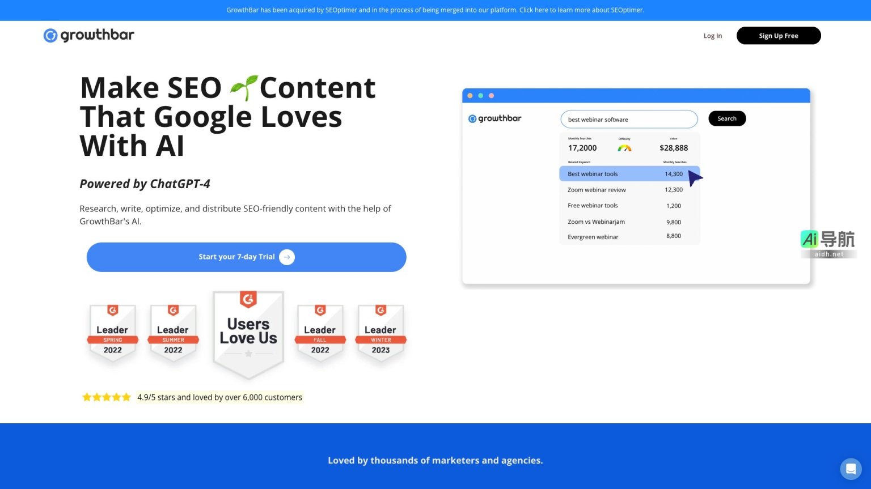Click the arrow icon in trial button
The width and height of the screenshot is (871, 489).
[x=287, y=257]
